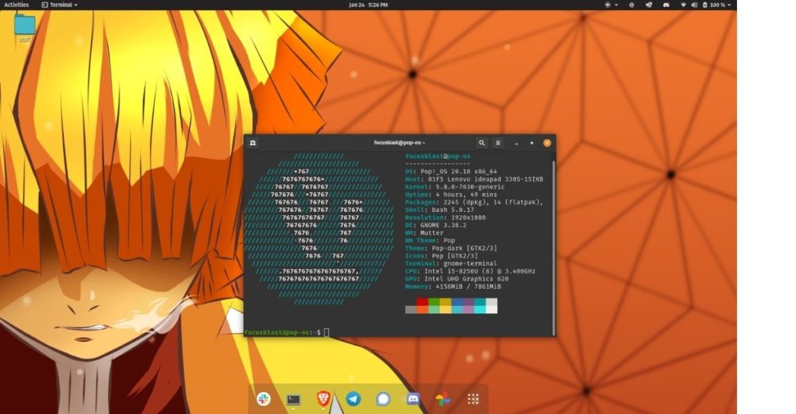
Task: Maximize the terminal window
Action: click(532, 143)
